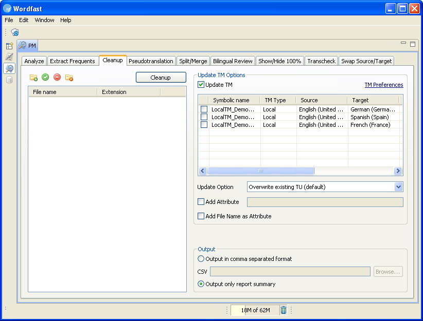Click the remove all files folder icon
Viewport: 423px width, 321px height.
click(x=69, y=78)
